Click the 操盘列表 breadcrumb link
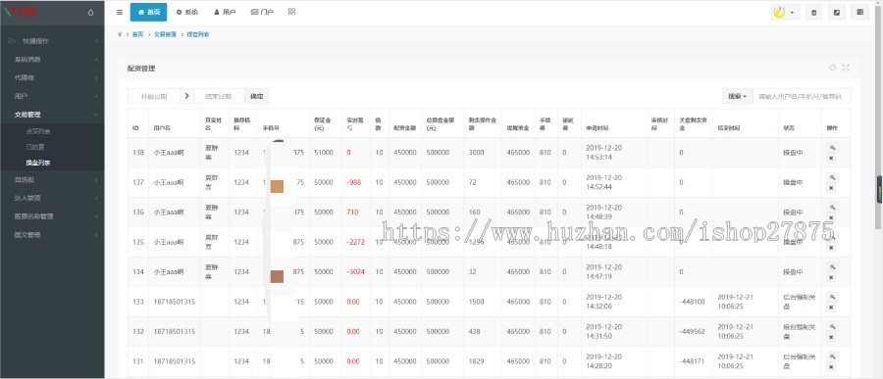The height and width of the screenshot is (379, 883). tap(197, 34)
